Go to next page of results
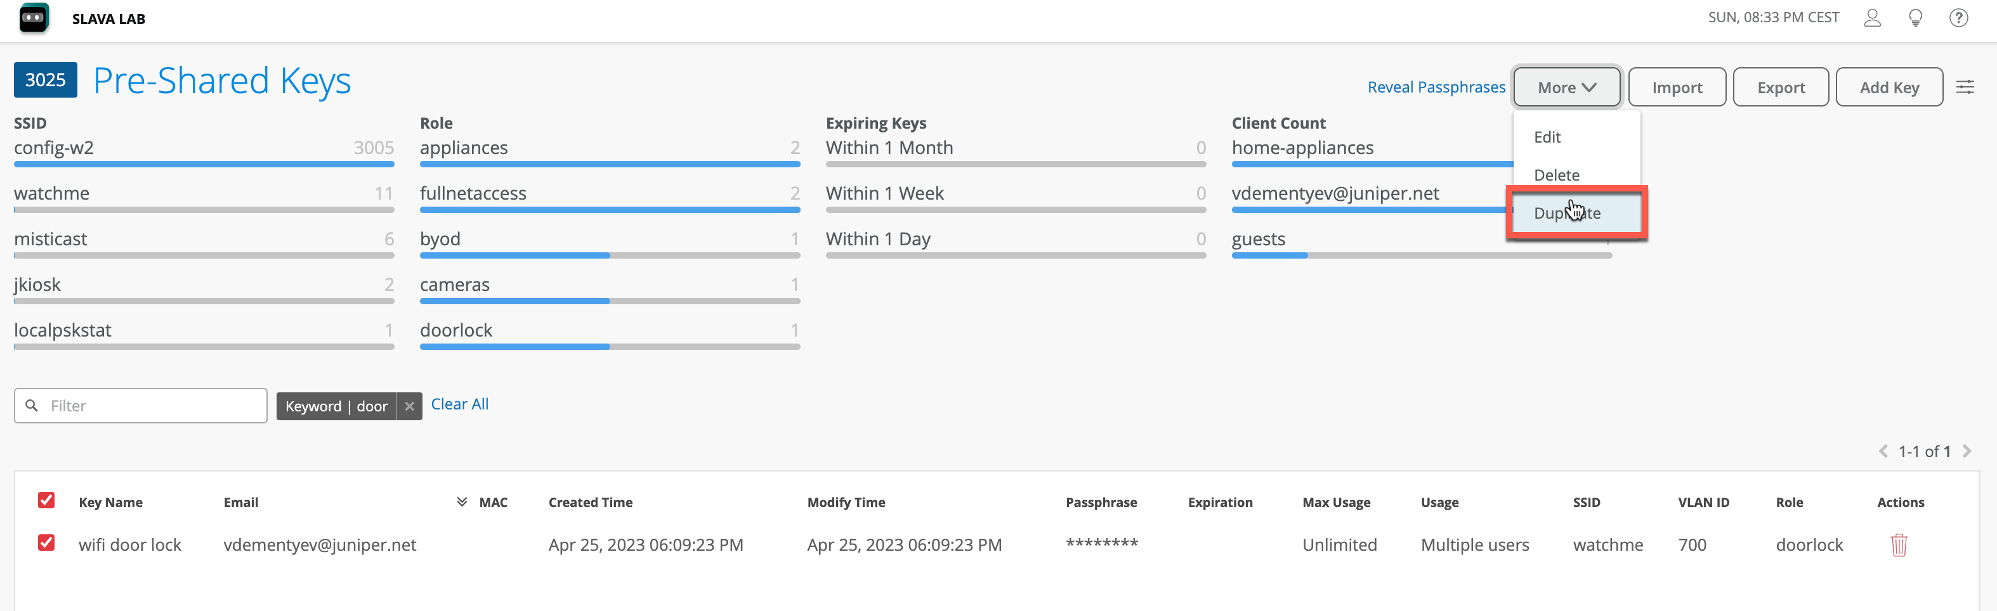 click(1967, 451)
